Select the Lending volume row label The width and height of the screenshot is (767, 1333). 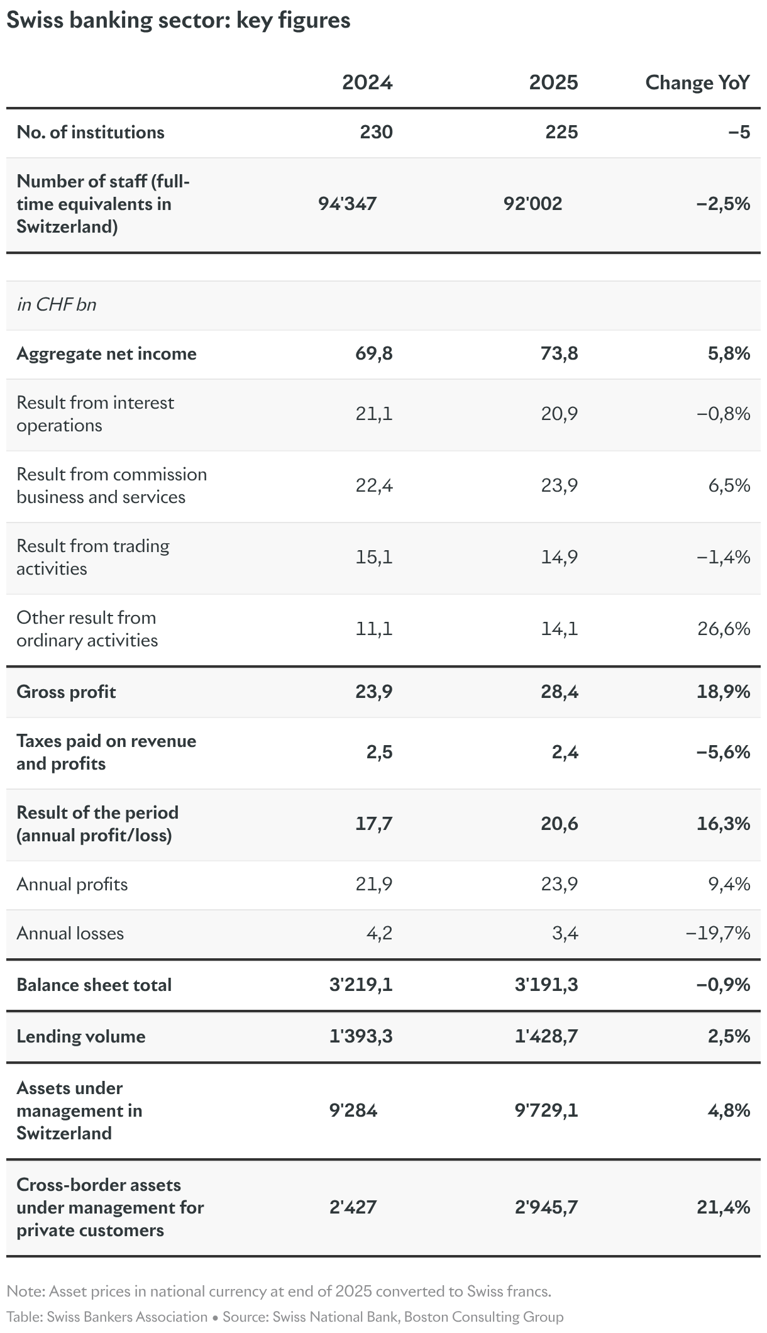pyautogui.click(x=81, y=1036)
